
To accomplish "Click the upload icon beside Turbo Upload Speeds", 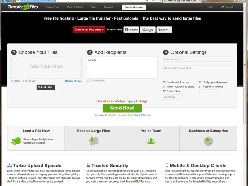I will tap(10, 165).
